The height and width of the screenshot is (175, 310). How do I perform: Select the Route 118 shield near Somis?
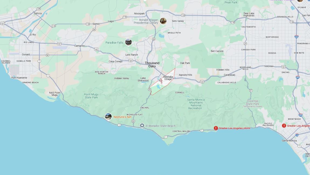point(88,24)
